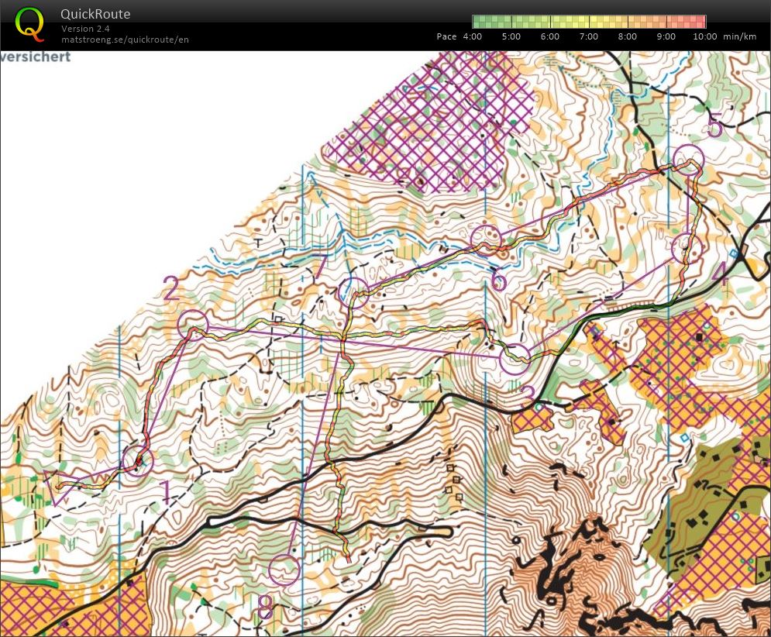Viewport: 771px width, 637px height.
Task: Click the number label 5 on the map
Action: coord(715,126)
